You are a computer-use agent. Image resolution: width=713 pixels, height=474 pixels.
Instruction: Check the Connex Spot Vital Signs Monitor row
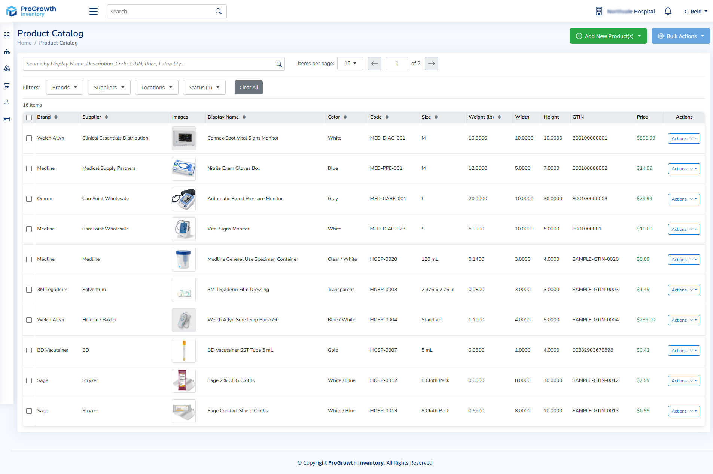coord(29,138)
